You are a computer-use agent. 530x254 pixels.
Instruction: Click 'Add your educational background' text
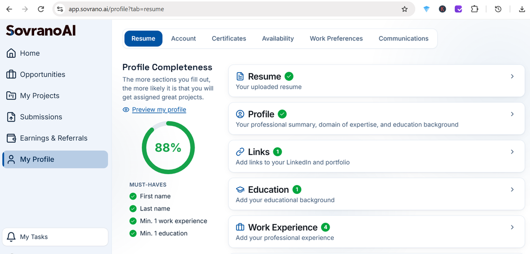pyautogui.click(x=285, y=200)
